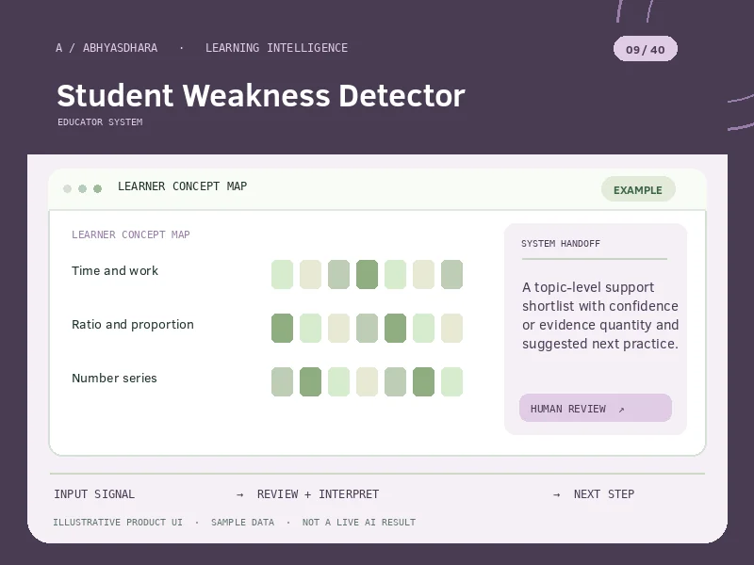This screenshot has height=565, width=754.
Task: Click the EDUCATOR SYSTEM subtitle
Action: coord(100,122)
